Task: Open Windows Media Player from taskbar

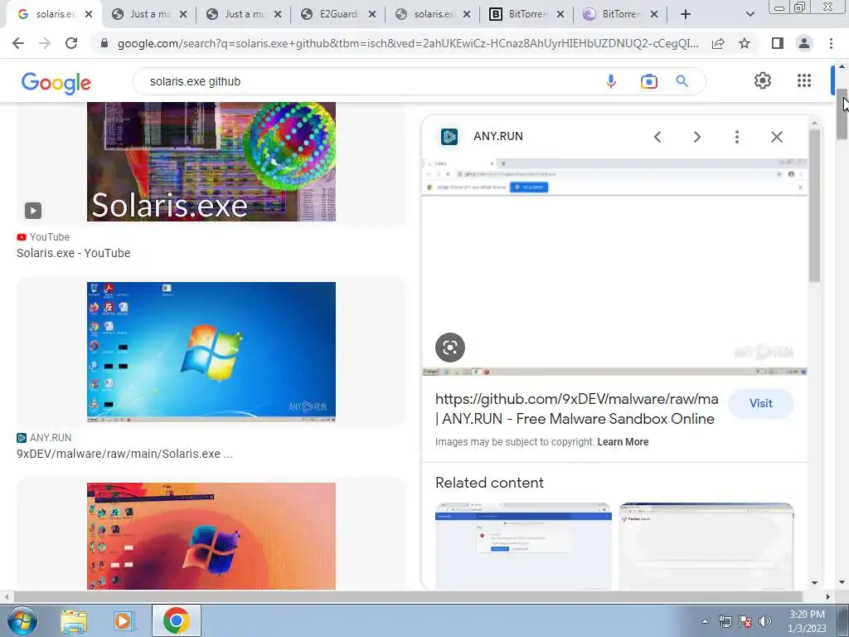Action: (123, 620)
